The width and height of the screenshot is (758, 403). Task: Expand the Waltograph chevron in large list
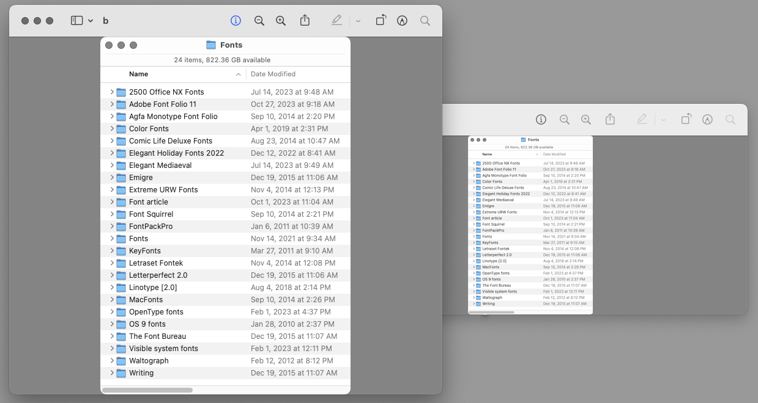click(112, 360)
